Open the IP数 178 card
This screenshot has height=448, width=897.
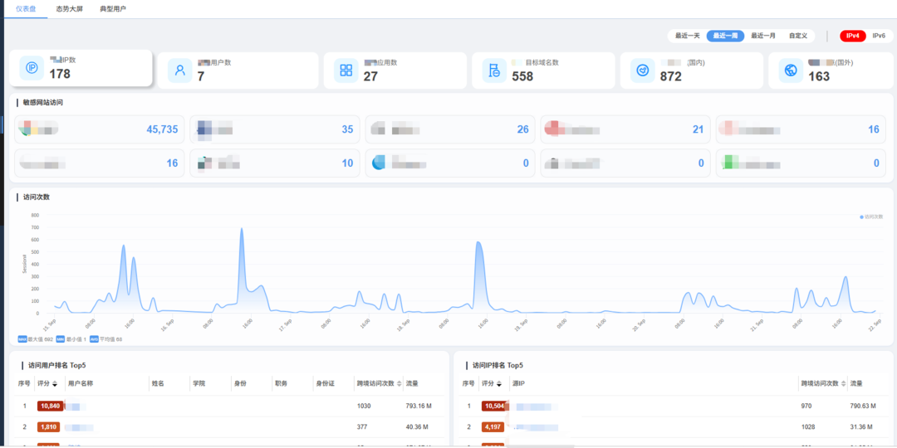click(x=81, y=68)
